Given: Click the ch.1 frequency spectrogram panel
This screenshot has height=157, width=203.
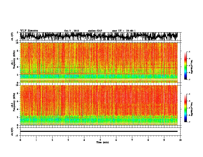Looking at the screenshot, I should (x=99, y=63).
